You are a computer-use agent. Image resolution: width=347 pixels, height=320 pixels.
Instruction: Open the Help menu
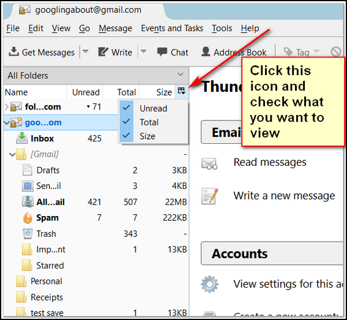click(250, 28)
